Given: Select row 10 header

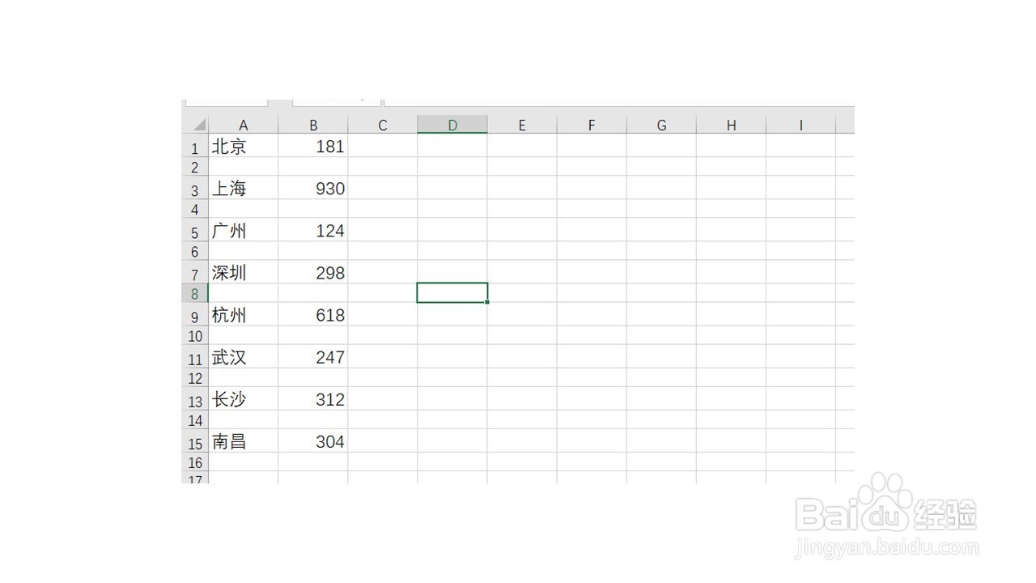Looking at the screenshot, I should [195, 335].
